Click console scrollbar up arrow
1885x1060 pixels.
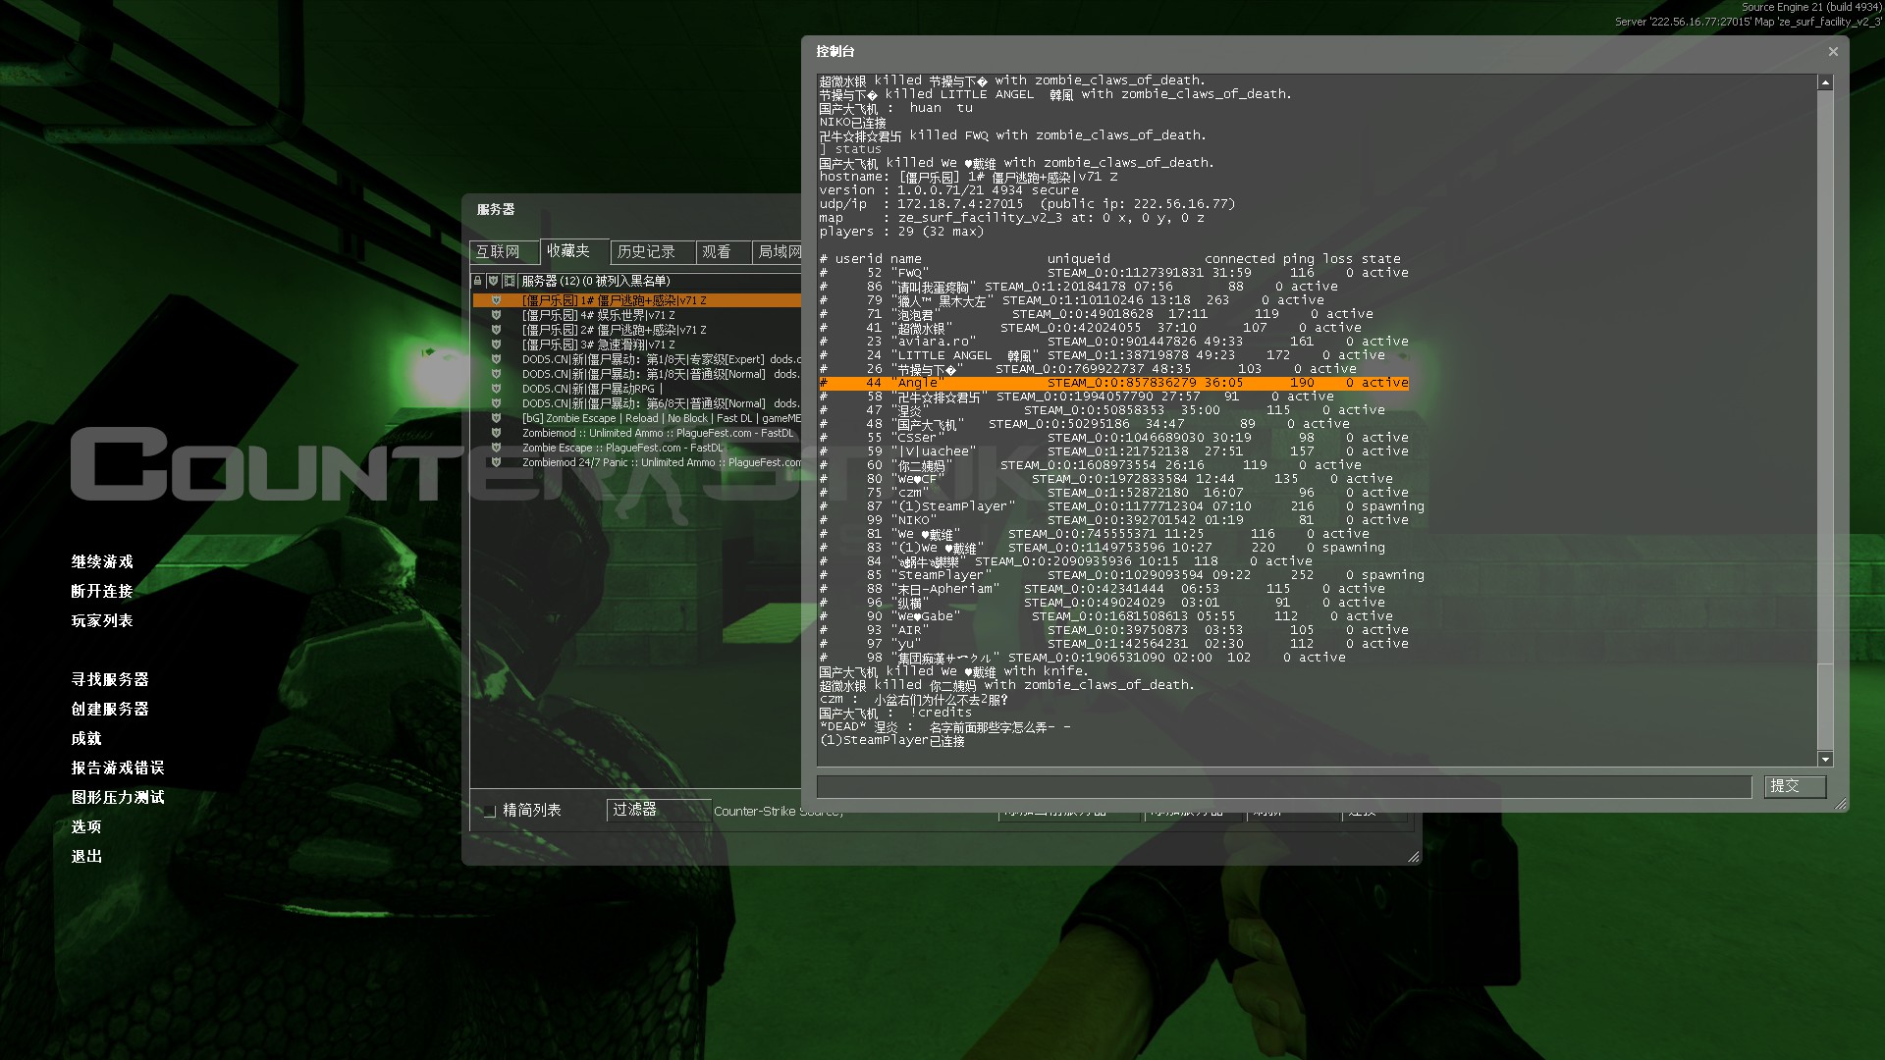pos(1825,82)
